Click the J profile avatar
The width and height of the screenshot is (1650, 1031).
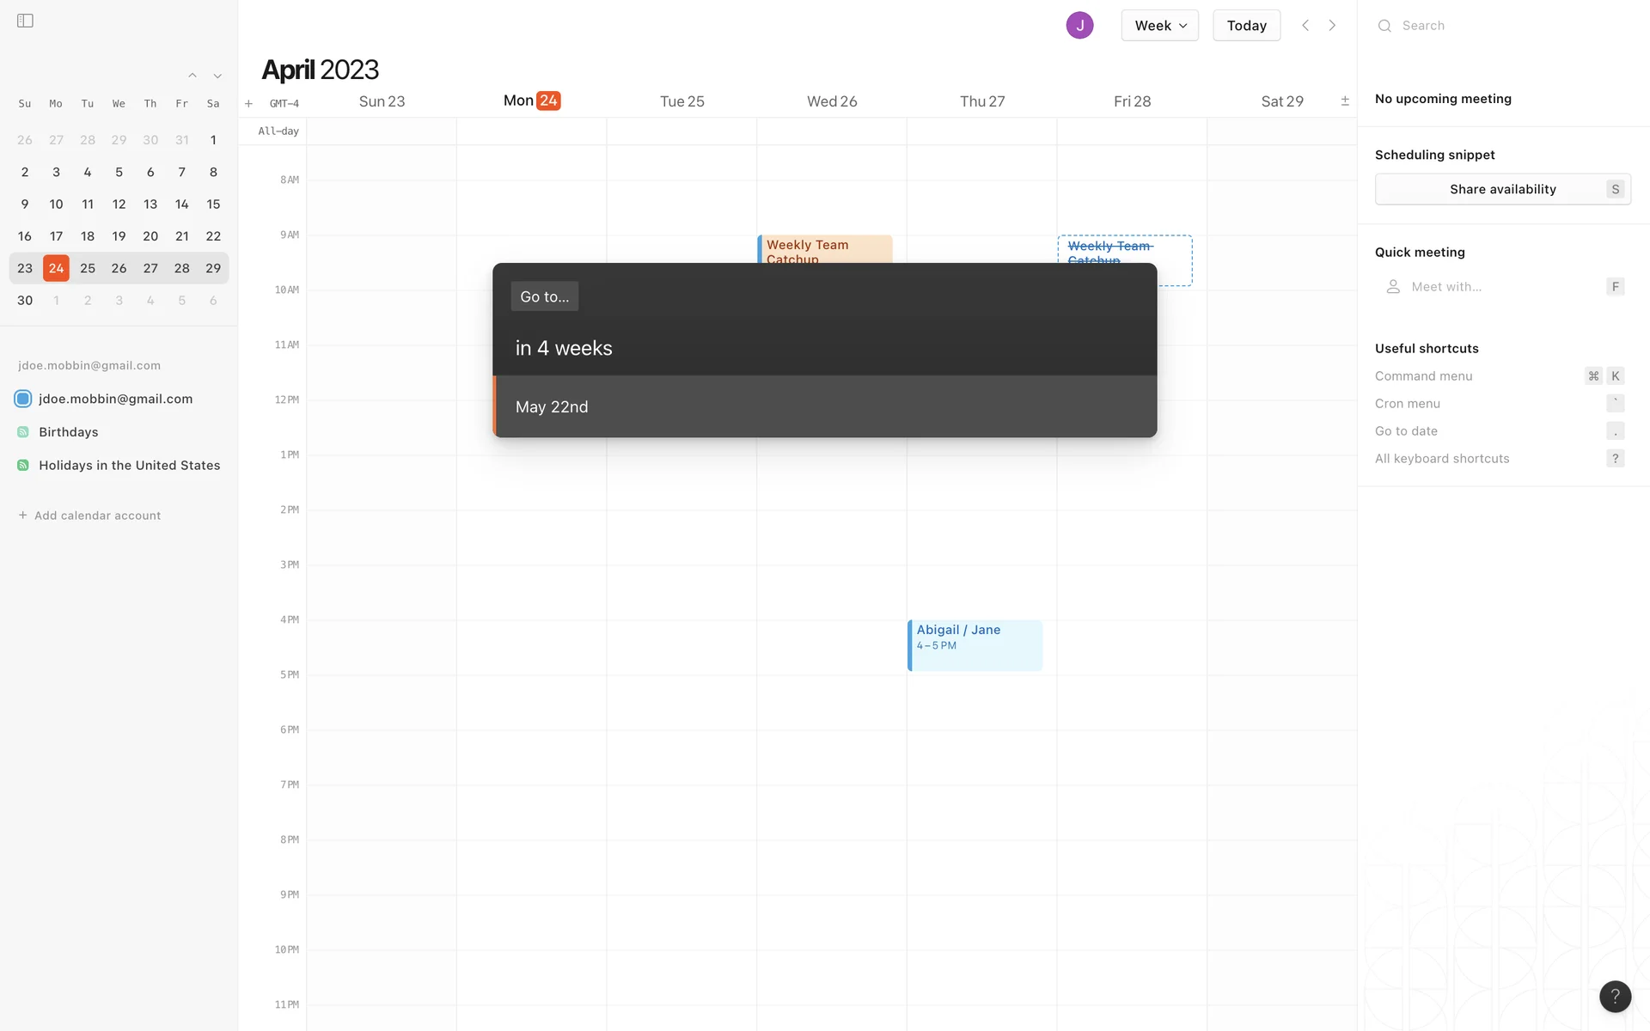(x=1079, y=26)
